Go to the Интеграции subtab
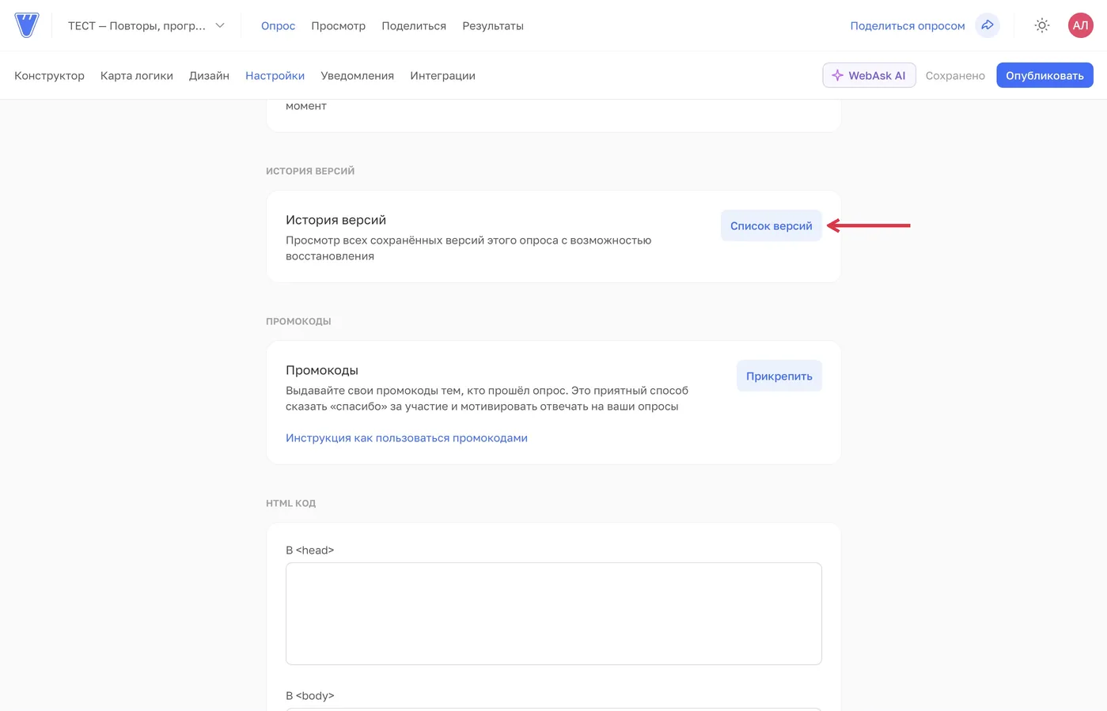This screenshot has width=1107, height=711. pos(442,76)
